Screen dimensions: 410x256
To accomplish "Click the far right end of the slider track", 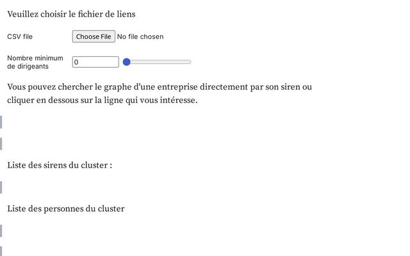I will coord(190,62).
